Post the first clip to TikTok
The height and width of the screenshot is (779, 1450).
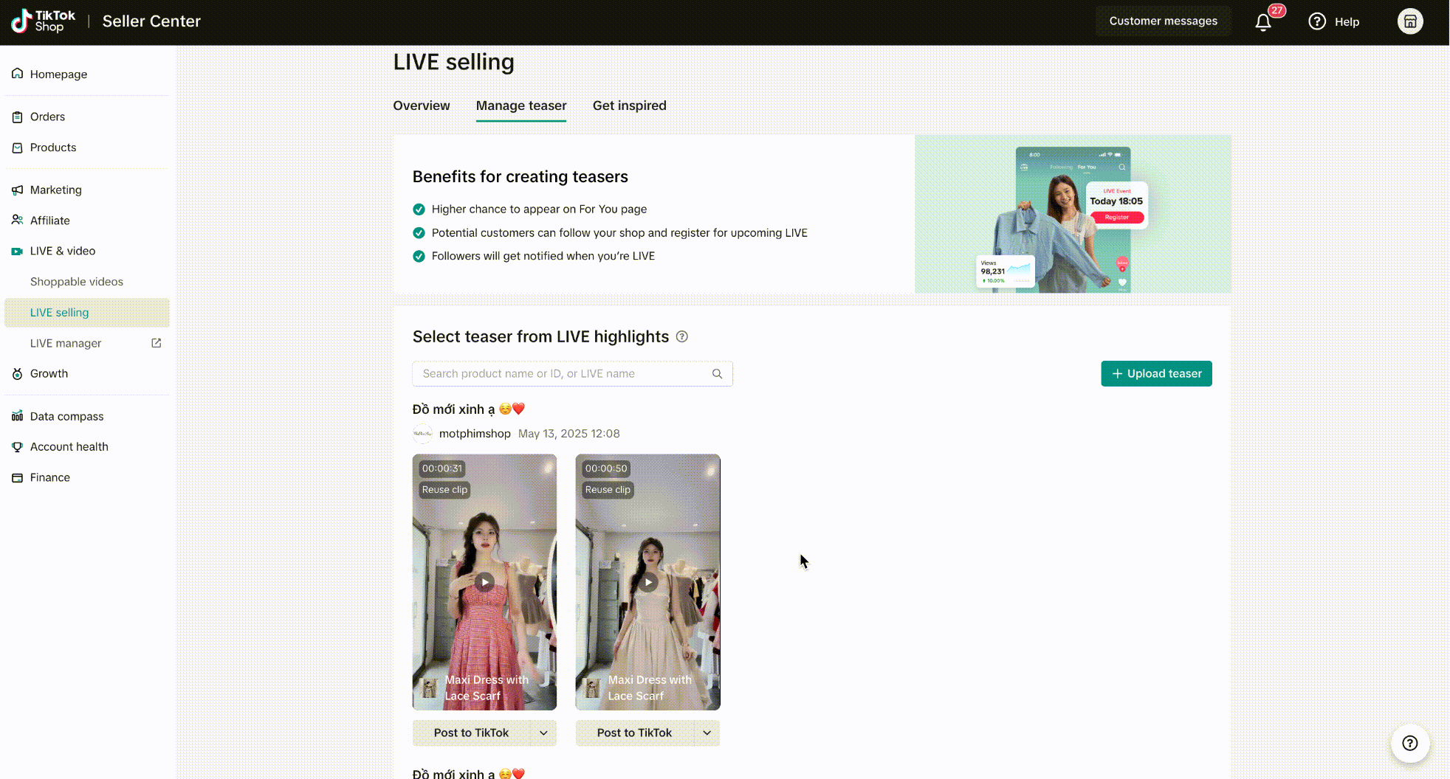(471, 733)
